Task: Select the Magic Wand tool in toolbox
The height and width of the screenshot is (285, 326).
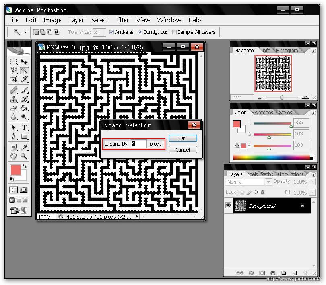Action: [24, 70]
